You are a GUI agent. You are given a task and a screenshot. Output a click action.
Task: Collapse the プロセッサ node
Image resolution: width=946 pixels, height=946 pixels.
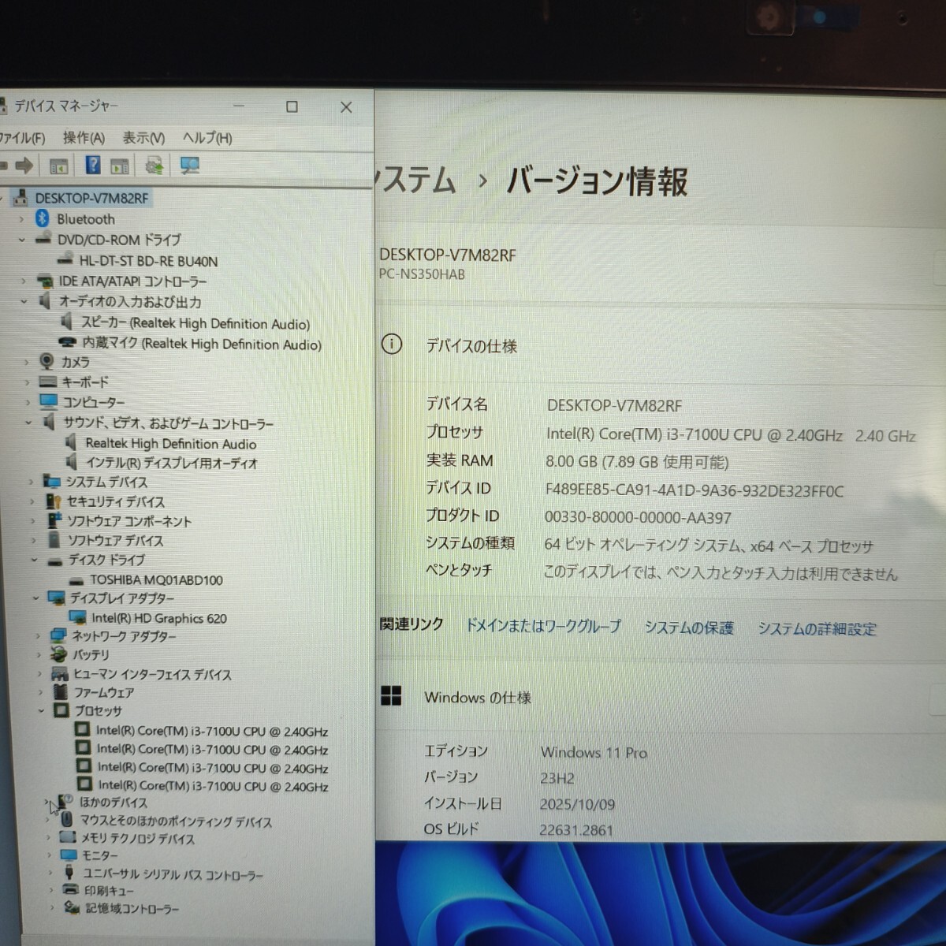[41, 710]
